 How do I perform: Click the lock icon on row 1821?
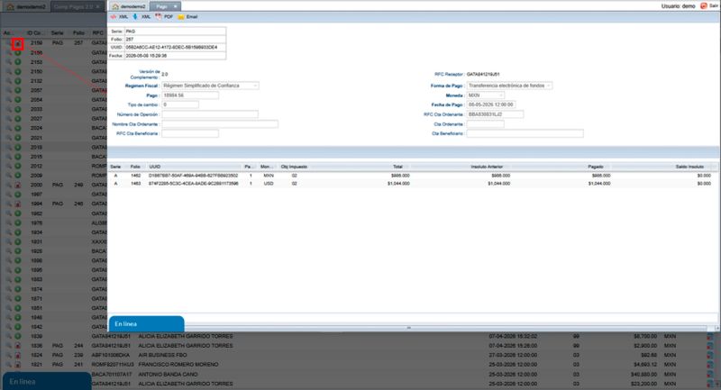click(18, 365)
